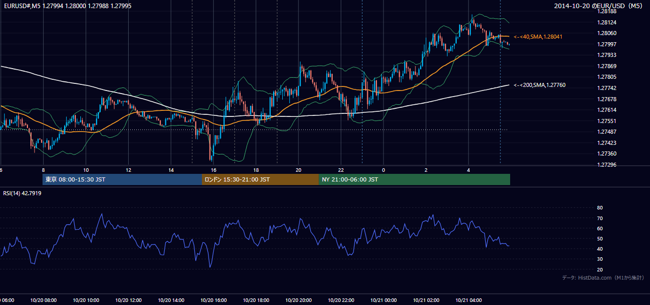Click RSI scale value 60
Image resolution: width=650 pixels, height=305 pixels.
point(600,228)
